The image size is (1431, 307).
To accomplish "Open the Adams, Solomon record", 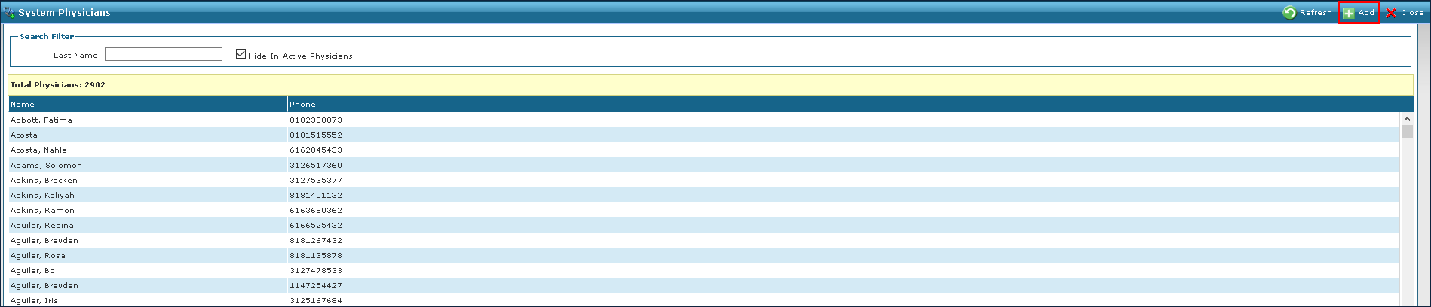I will tap(46, 166).
